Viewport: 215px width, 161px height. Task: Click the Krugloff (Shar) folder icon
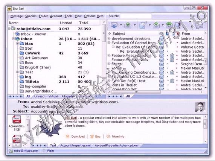(22, 67)
